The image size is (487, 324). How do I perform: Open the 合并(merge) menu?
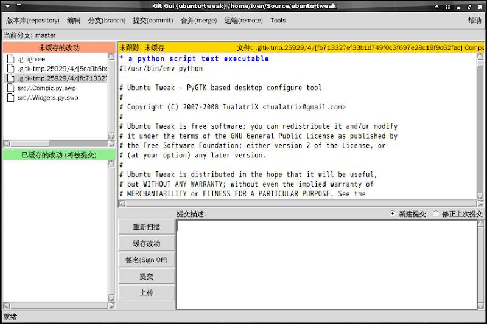tap(199, 21)
